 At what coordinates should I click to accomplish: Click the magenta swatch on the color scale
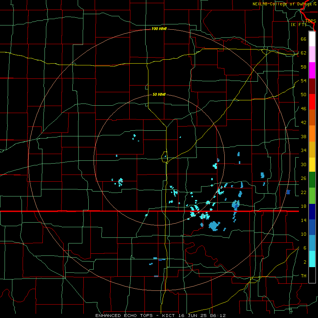312,70
